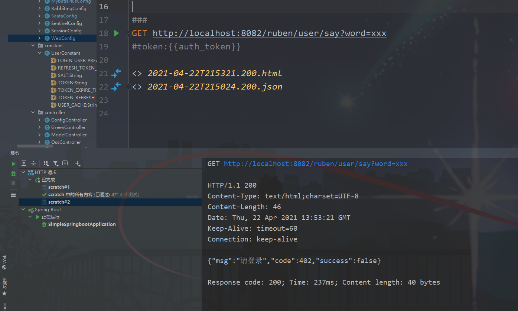The image size is (518, 311).
Task: Toggle the fold marker on line 22
Action: [x=128, y=87]
